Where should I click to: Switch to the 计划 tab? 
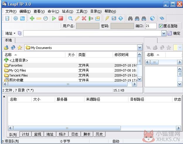[x=26, y=134]
